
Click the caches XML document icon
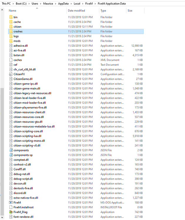coord(11,60)
